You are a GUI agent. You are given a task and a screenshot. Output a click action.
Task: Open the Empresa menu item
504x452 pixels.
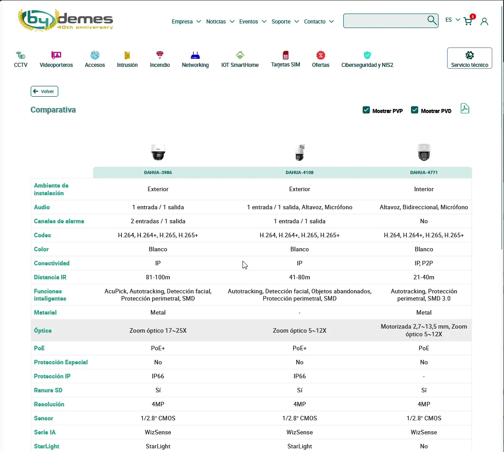coord(182,22)
